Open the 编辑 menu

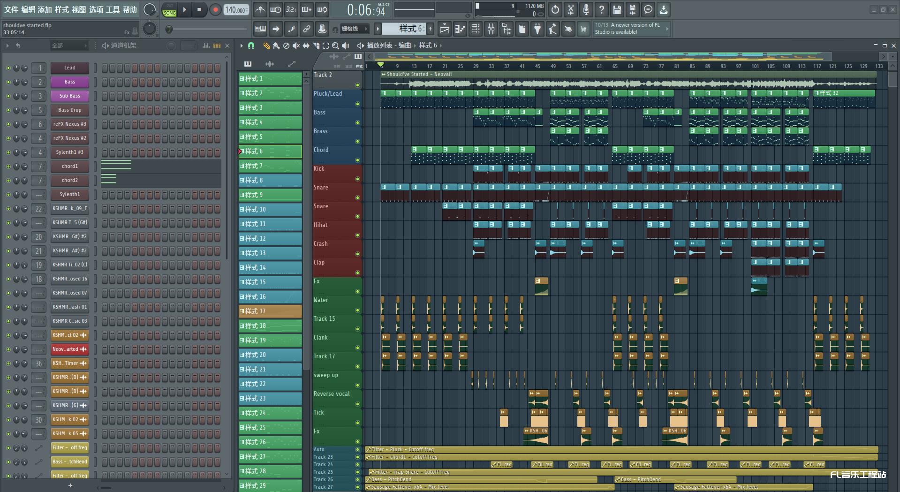click(x=28, y=9)
